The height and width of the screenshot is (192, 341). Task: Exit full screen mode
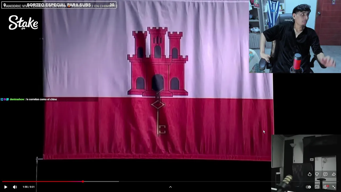click(x=334, y=187)
